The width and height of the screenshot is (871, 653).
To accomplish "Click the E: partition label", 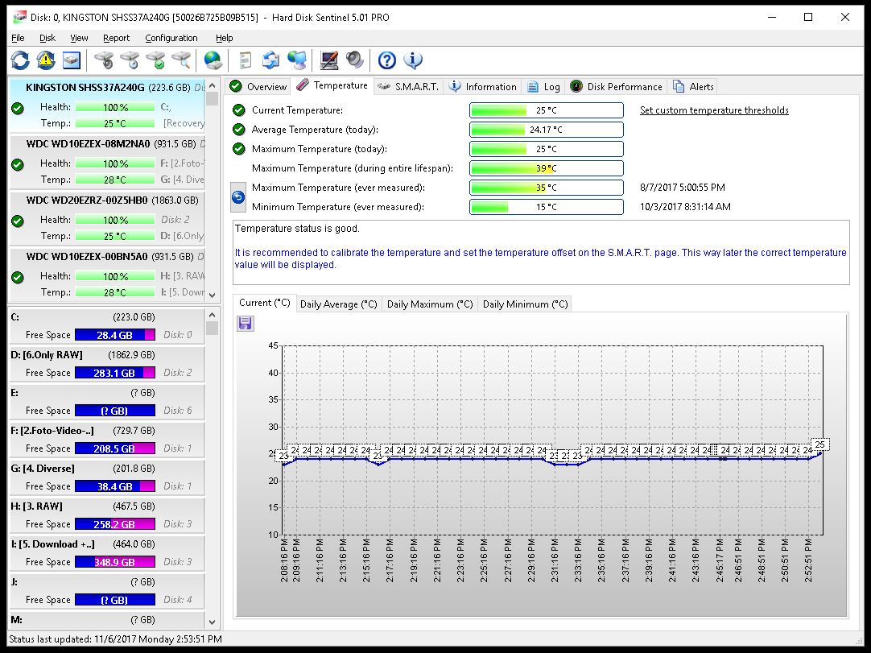I will [x=14, y=393].
